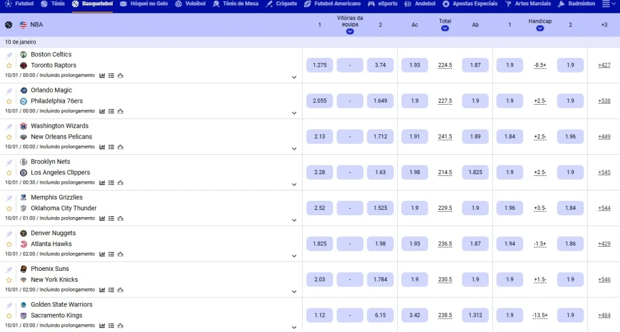620x332 pixels.
Task: Open the Vitórias da equipa dropdown
Action: tap(350, 31)
